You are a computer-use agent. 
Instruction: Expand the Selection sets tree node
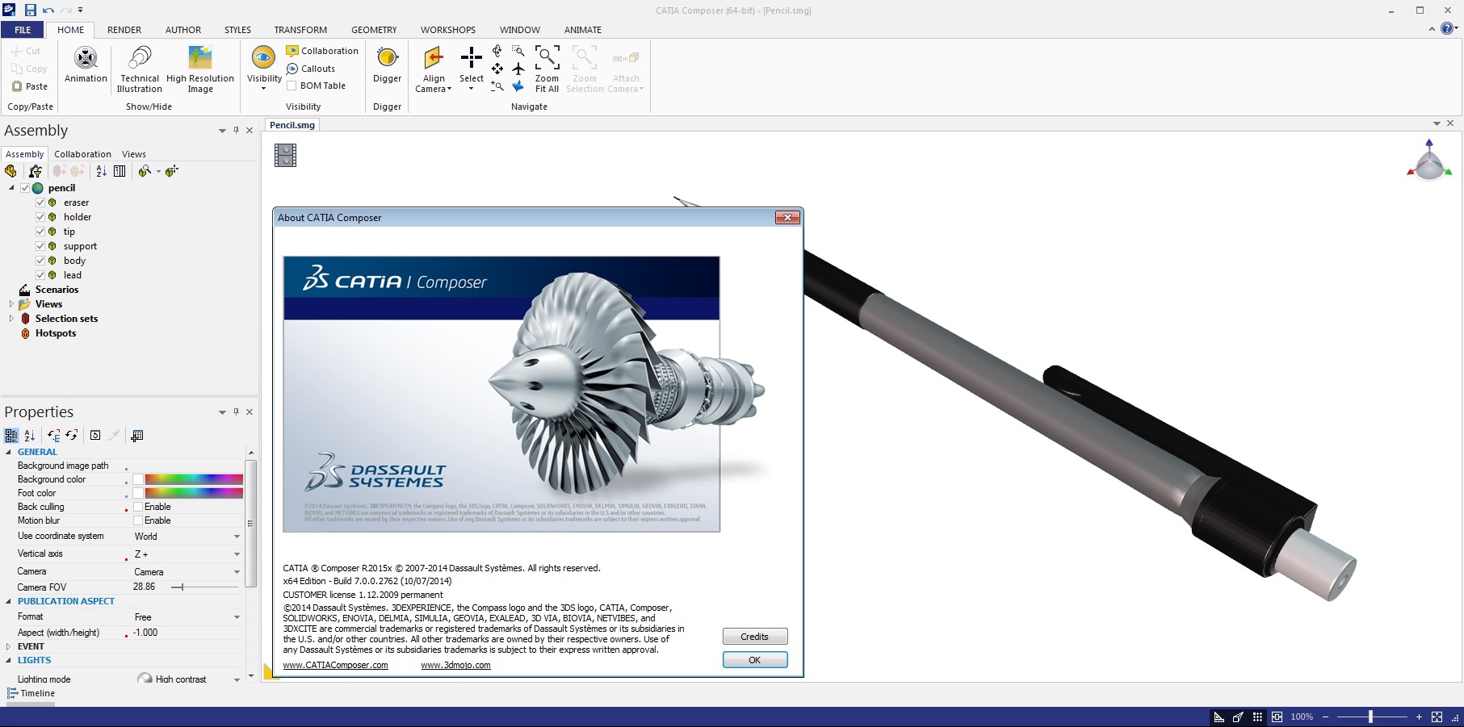(10, 319)
